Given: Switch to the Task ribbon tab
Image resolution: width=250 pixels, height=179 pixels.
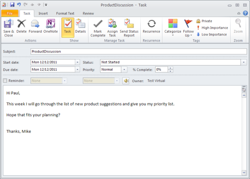Looking at the screenshot, I should pos(27,13).
